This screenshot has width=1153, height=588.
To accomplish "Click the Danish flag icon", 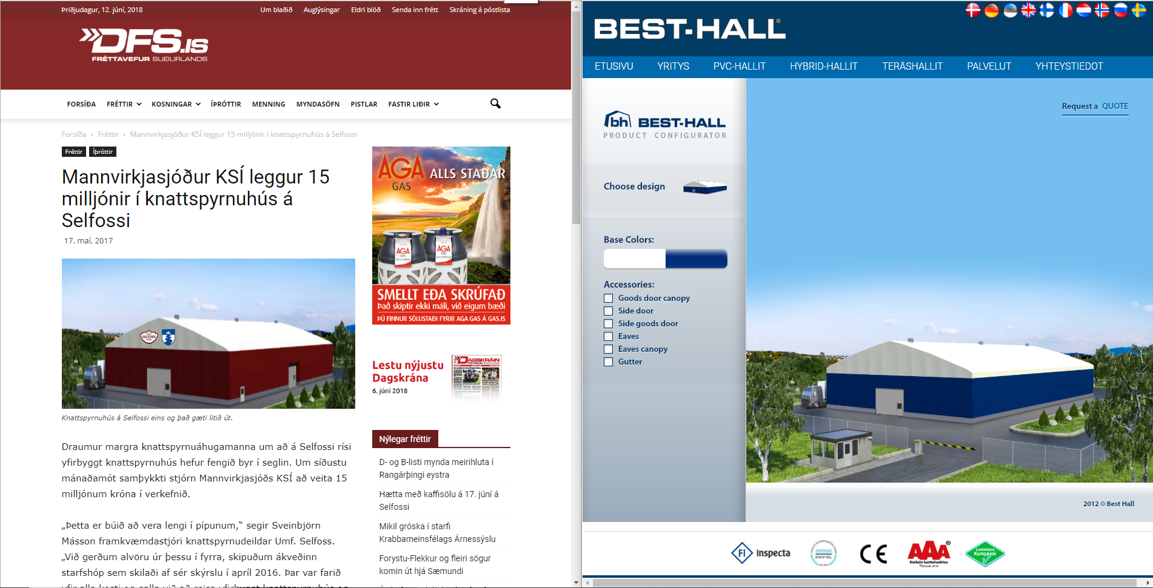I will 973,10.
